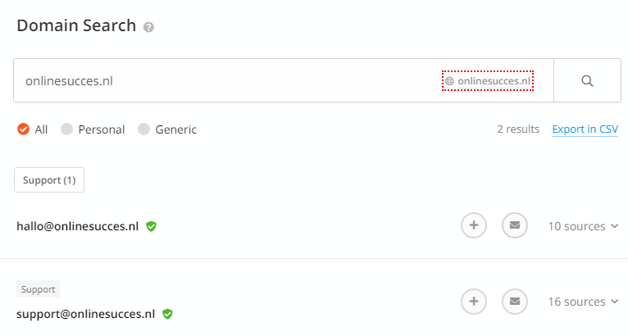Expand the 10 sources dropdown

click(x=582, y=226)
